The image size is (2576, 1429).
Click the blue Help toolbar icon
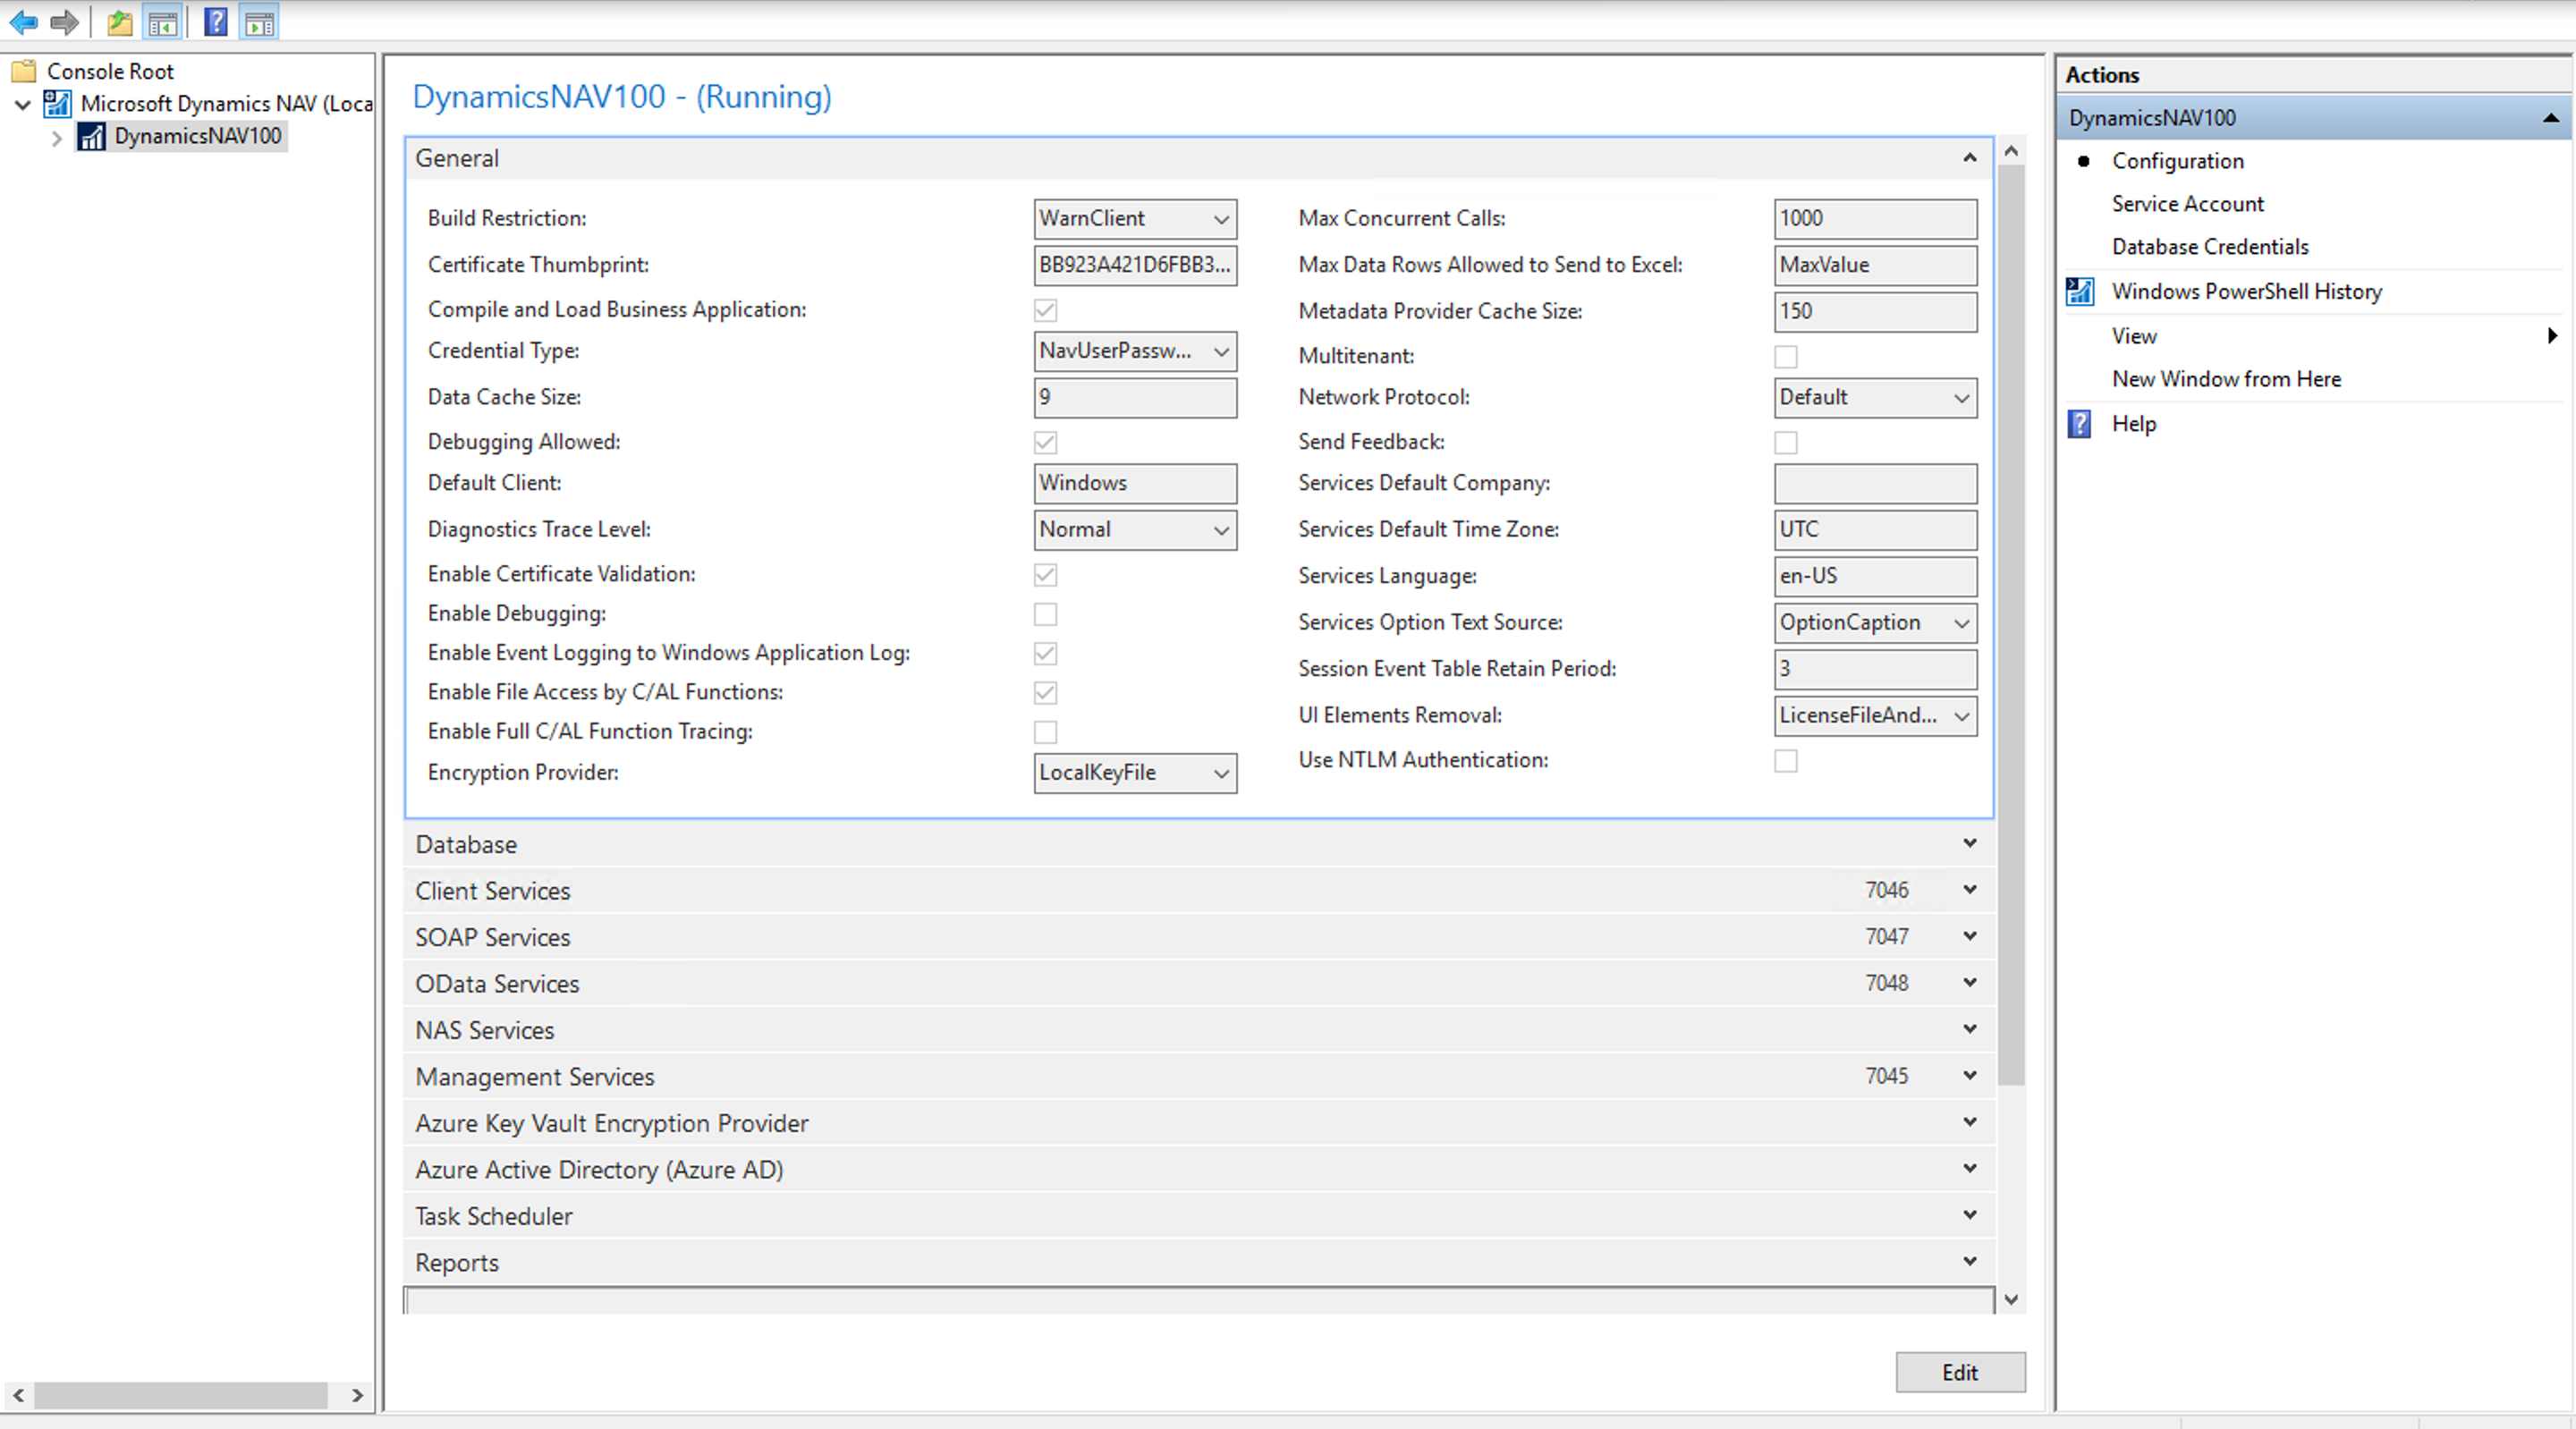coord(215,22)
